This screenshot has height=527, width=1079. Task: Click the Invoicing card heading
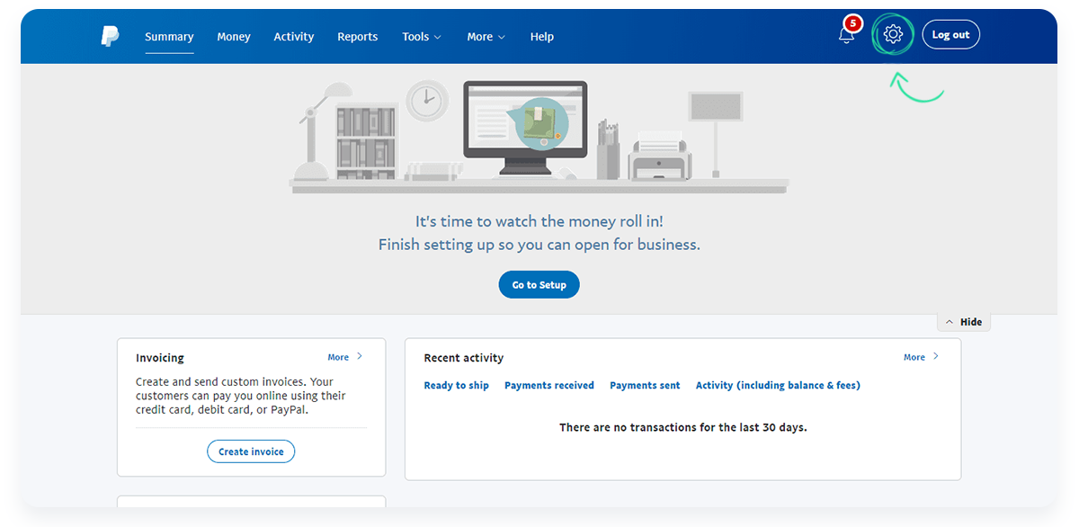click(x=160, y=358)
